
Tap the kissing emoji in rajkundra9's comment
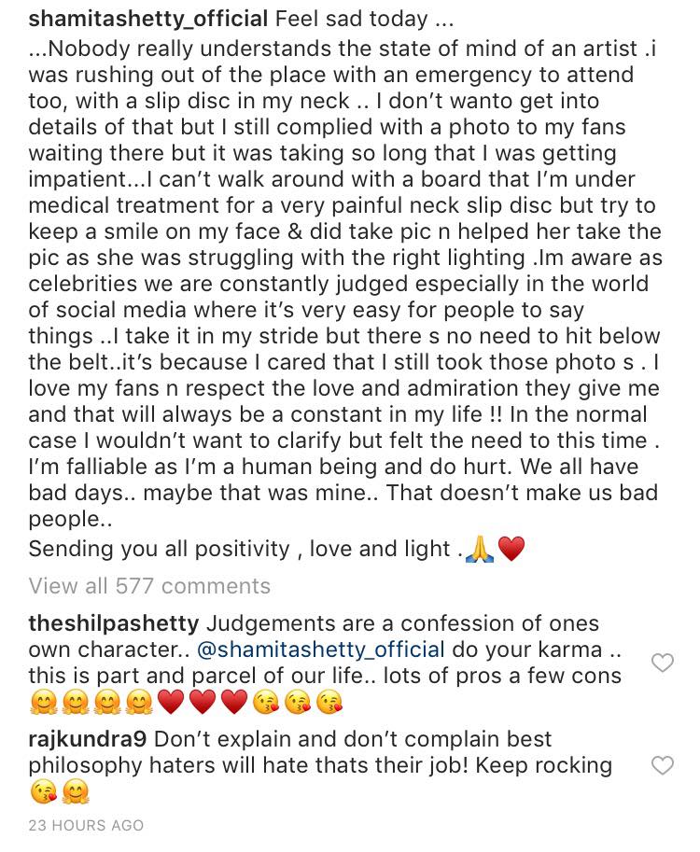[x=42, y=793]
